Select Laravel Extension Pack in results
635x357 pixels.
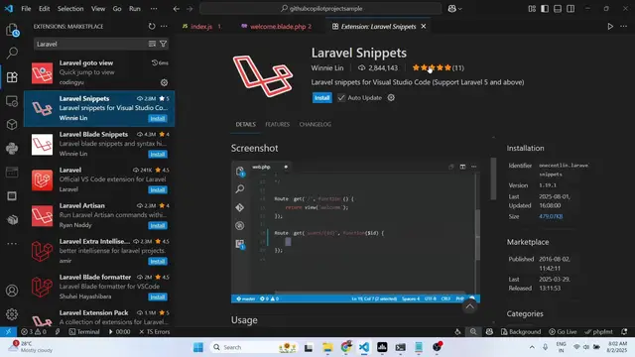[x=99, y=317]
